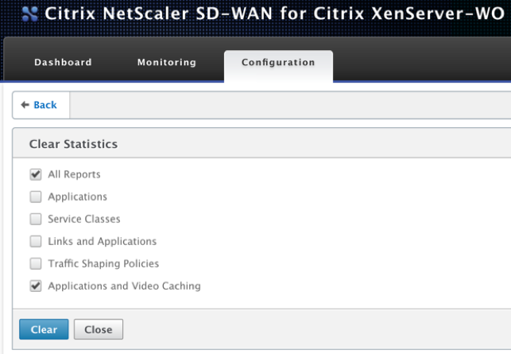Screen dimensions: 511x354
Task: Check the Links and Applications box
Action: [36, 242]
